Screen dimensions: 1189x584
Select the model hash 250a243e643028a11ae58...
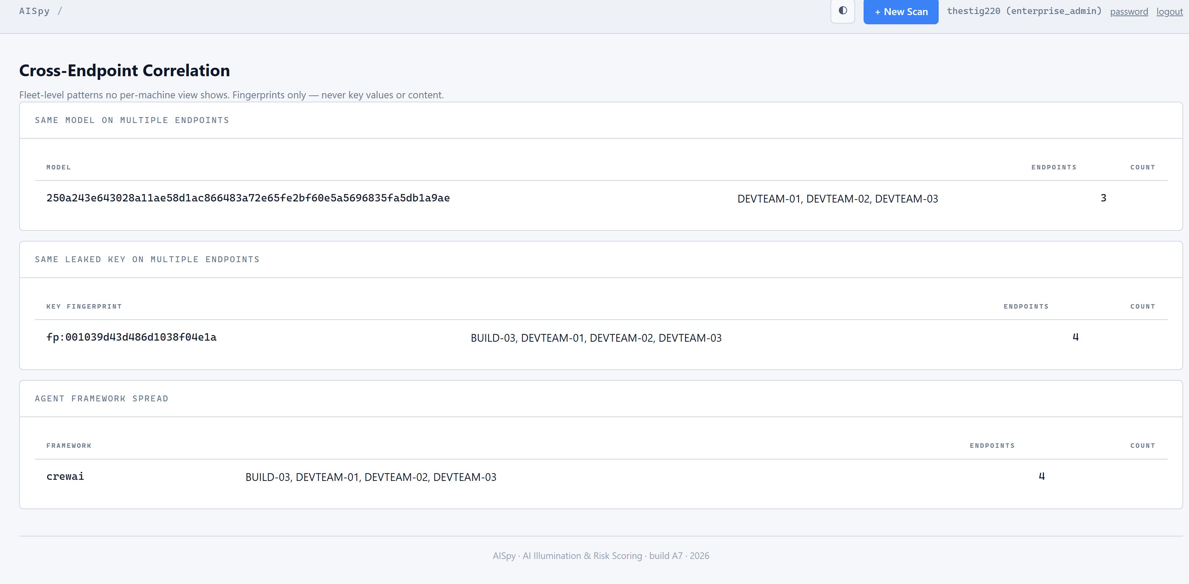pyautogui.click(x=248, y=198)
